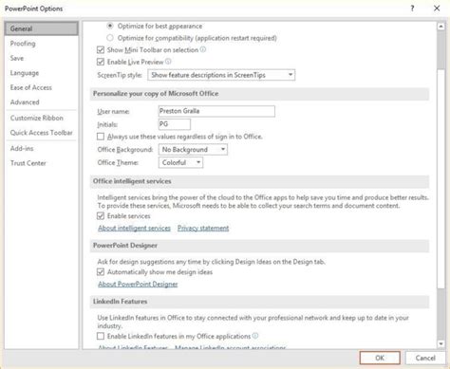Close the PowerPoint Options dialog
This screenshot has width=450, height=369.
coord(437,9)
